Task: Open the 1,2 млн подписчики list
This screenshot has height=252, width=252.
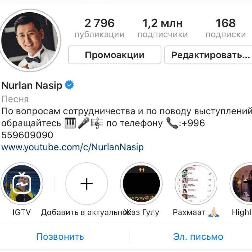Action: coord(163,28)
